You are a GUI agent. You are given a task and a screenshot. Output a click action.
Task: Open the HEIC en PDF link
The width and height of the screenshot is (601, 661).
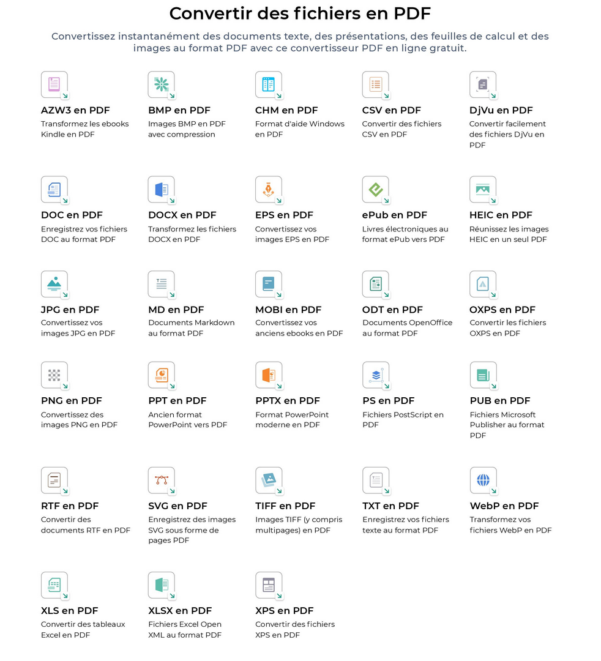pyautogui.click(x=501, y=215)
